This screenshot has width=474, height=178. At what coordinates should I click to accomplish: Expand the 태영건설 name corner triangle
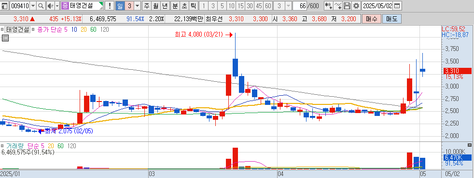click(101, 4)
